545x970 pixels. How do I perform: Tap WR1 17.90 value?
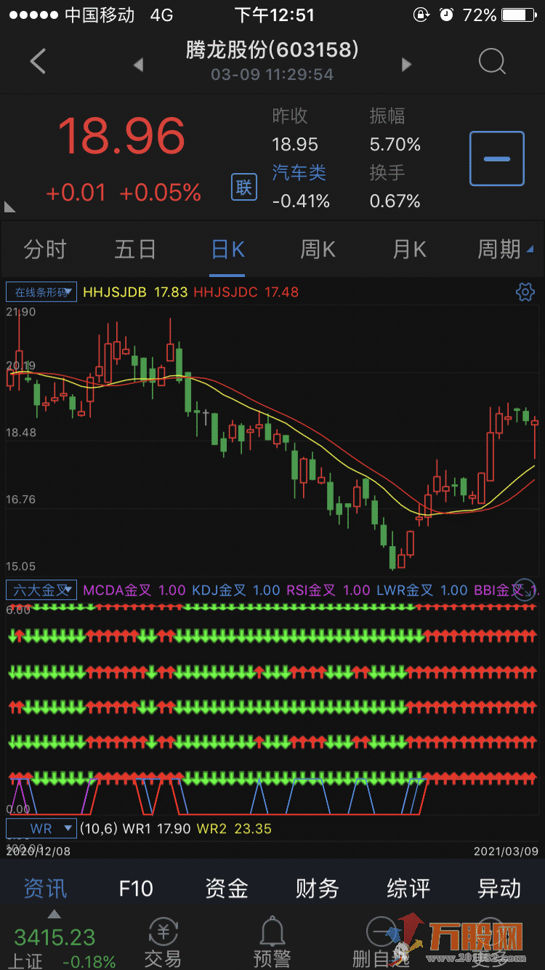tap(156, 828)
